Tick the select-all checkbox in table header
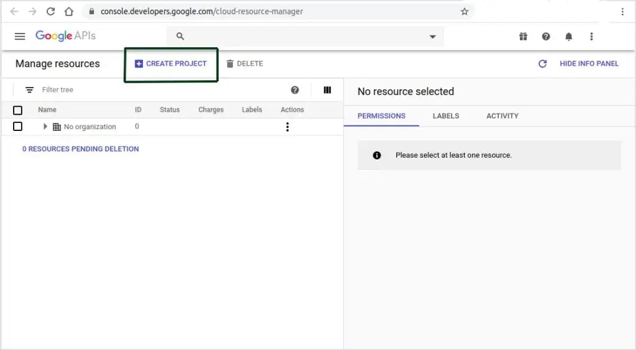636x350 pixels. coord(17,110)
